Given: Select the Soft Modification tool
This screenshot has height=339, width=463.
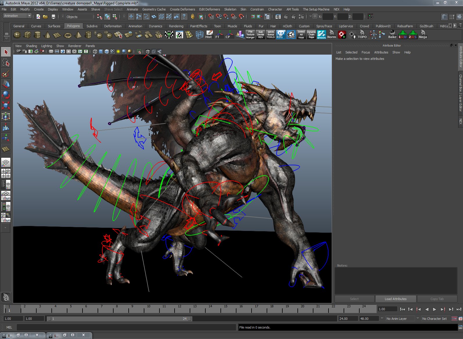Looking at the screenshot, I should point(6,127).
